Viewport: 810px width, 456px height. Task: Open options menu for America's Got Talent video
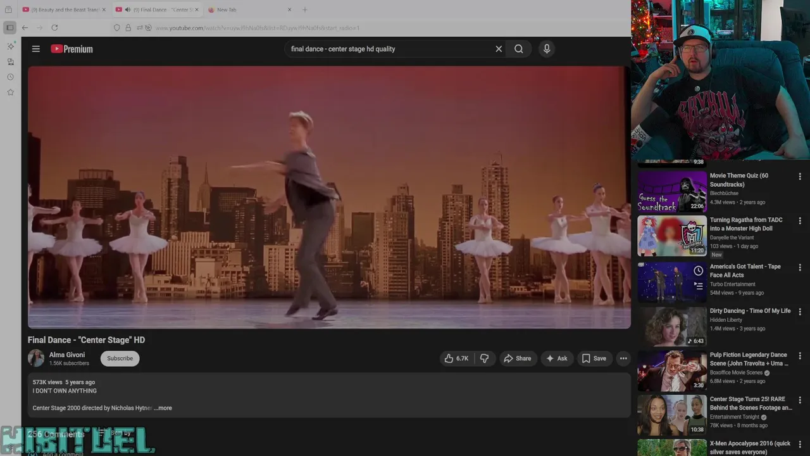800,268
